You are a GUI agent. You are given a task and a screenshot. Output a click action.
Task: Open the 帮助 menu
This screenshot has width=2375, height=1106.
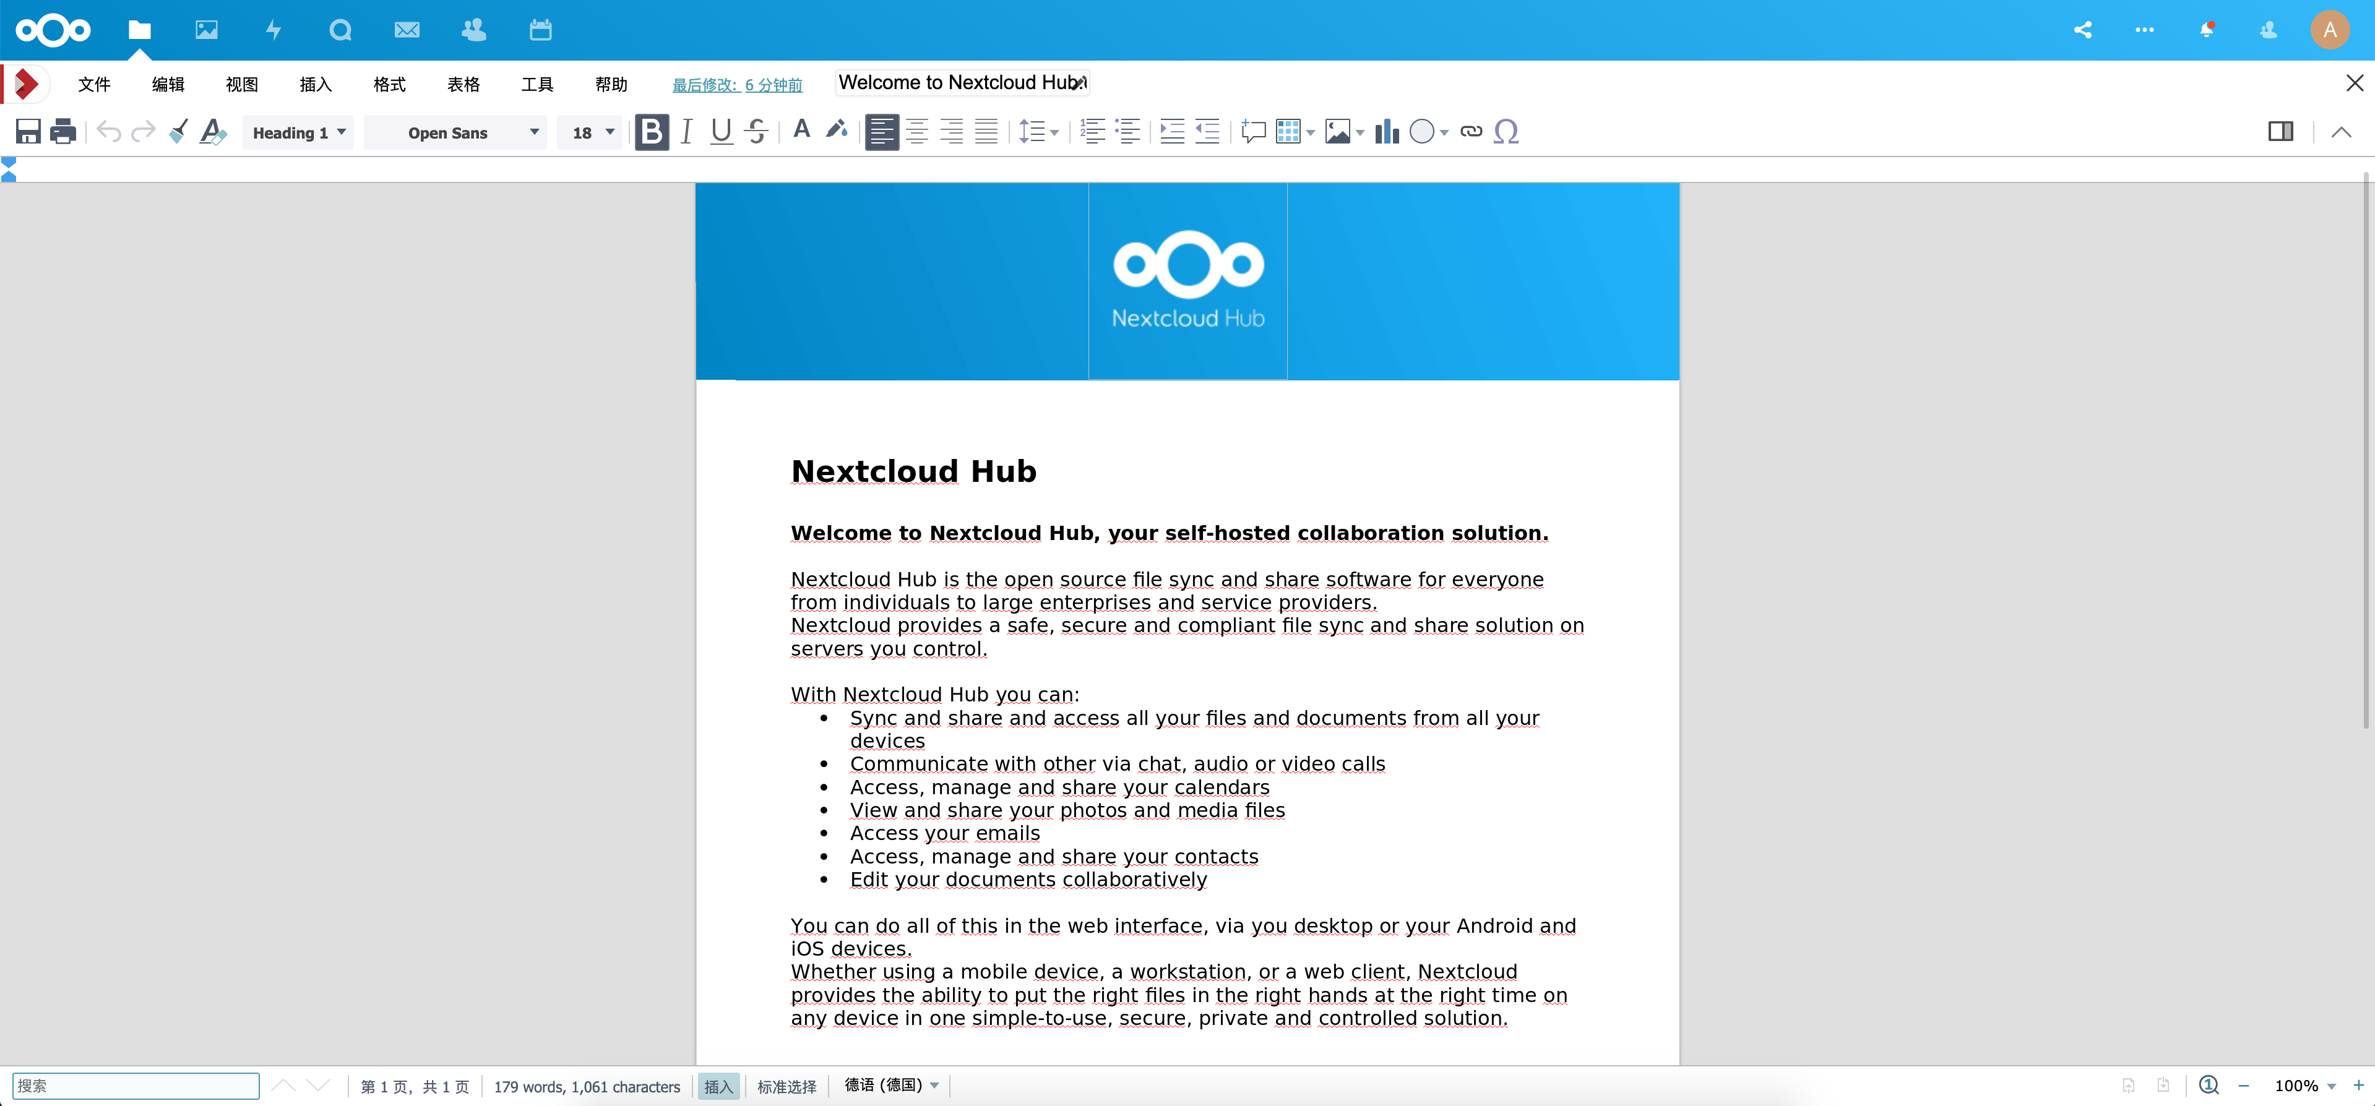[610, 84]
